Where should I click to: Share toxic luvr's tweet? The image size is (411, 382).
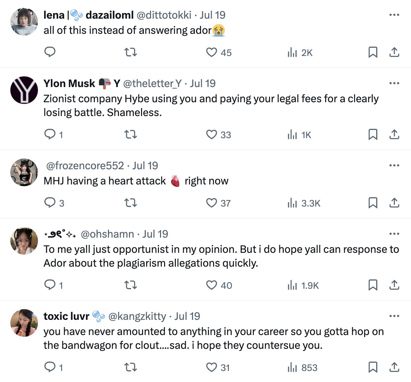tap(394, 367)
